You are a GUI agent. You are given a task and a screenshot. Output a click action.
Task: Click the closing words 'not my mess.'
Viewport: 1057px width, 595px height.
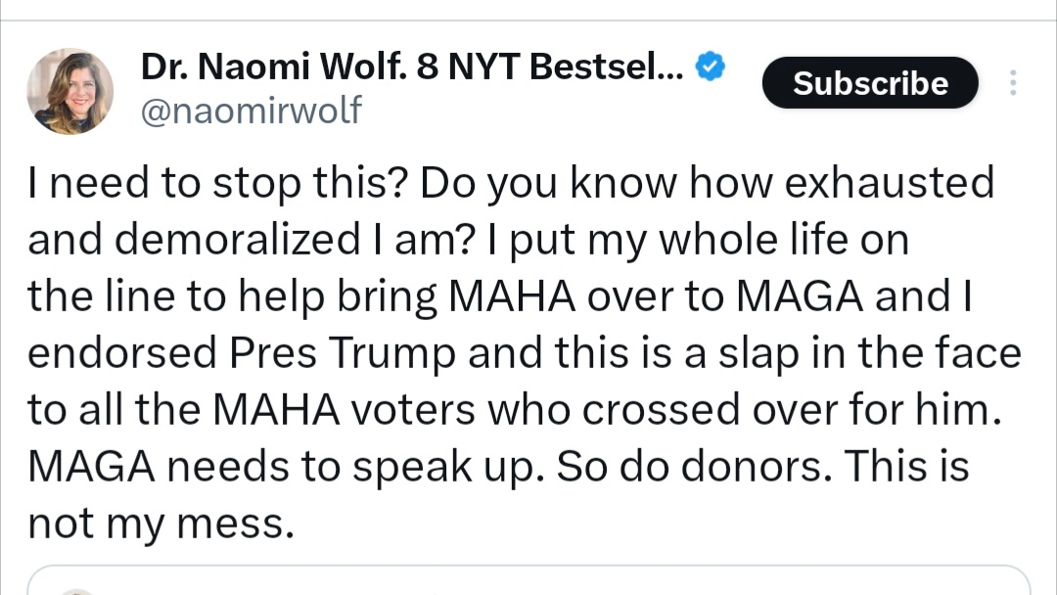(161, 525)
